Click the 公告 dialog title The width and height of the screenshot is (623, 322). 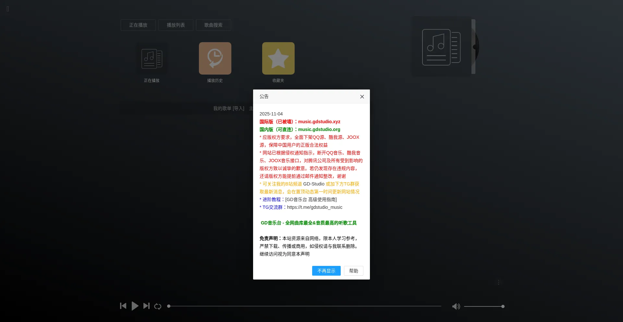[264, 96]
